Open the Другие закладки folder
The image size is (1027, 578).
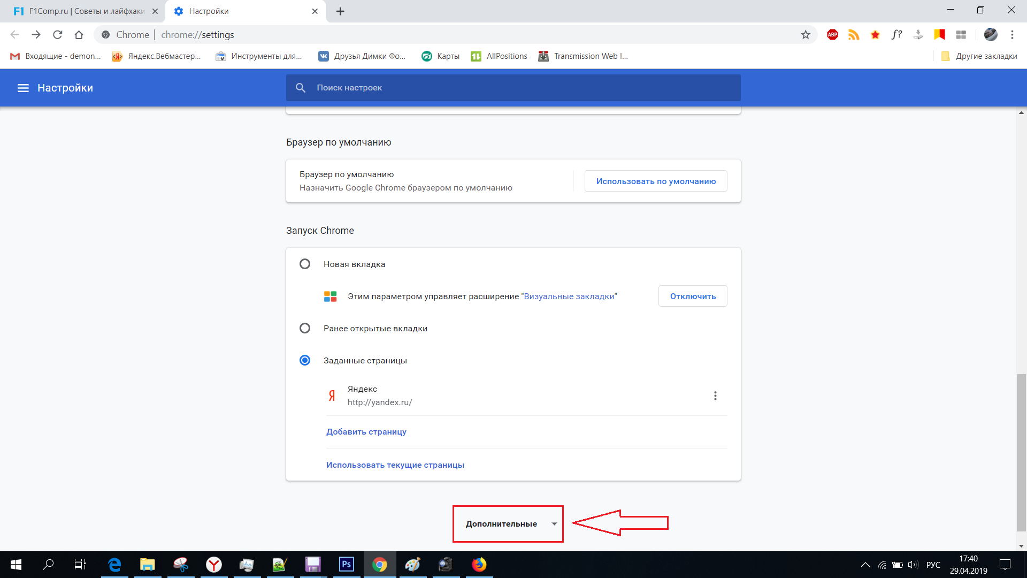tap(979, 56)
